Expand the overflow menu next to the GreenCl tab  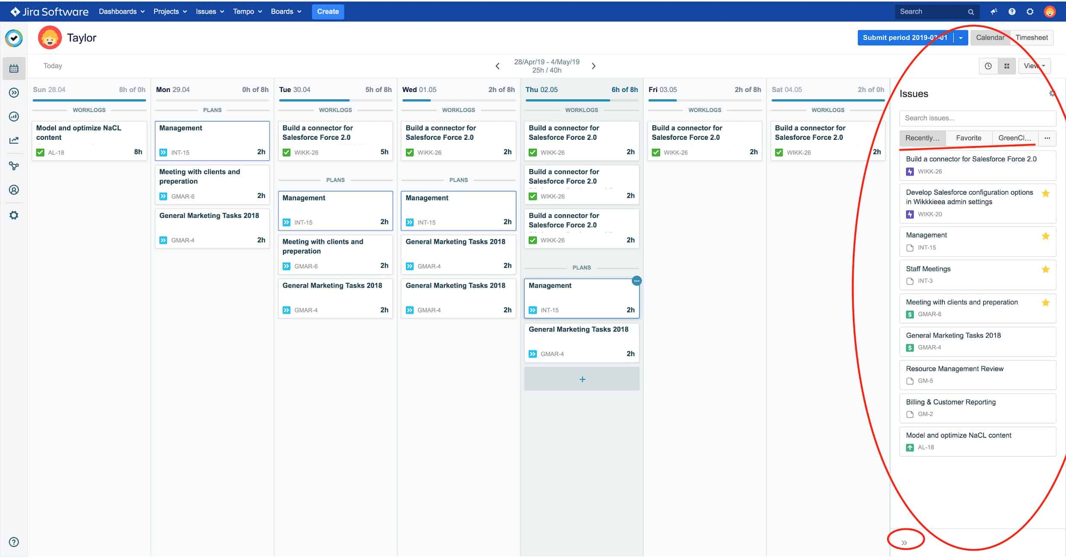1048,138
